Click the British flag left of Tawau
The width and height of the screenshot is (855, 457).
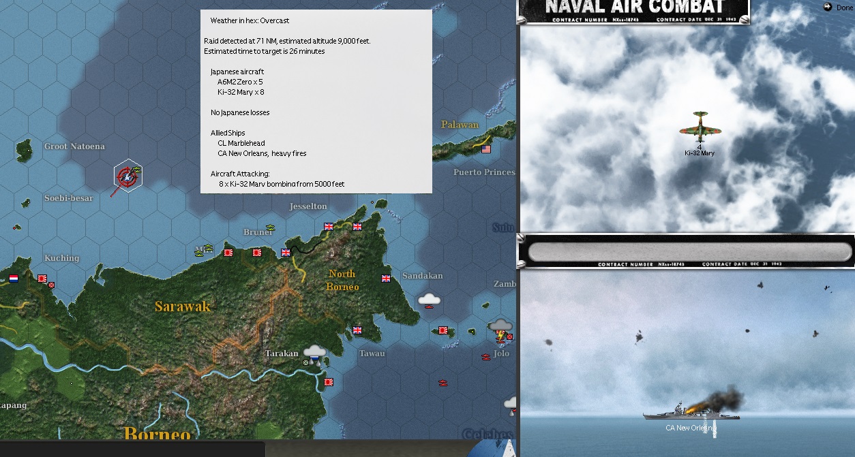coord(357,330)
